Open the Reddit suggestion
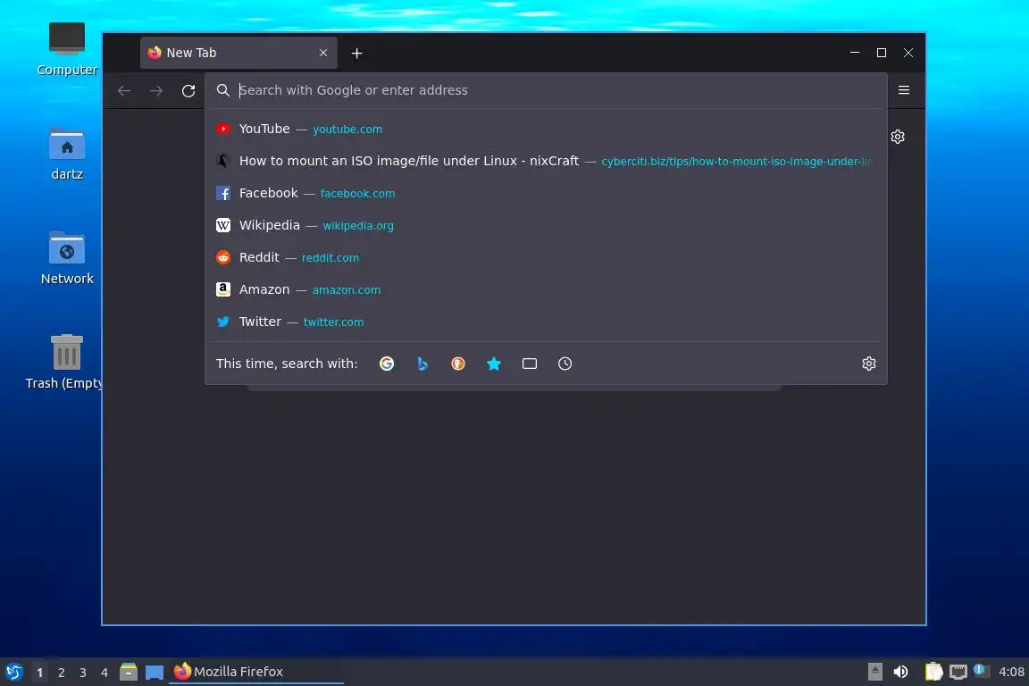 point(546,257)
